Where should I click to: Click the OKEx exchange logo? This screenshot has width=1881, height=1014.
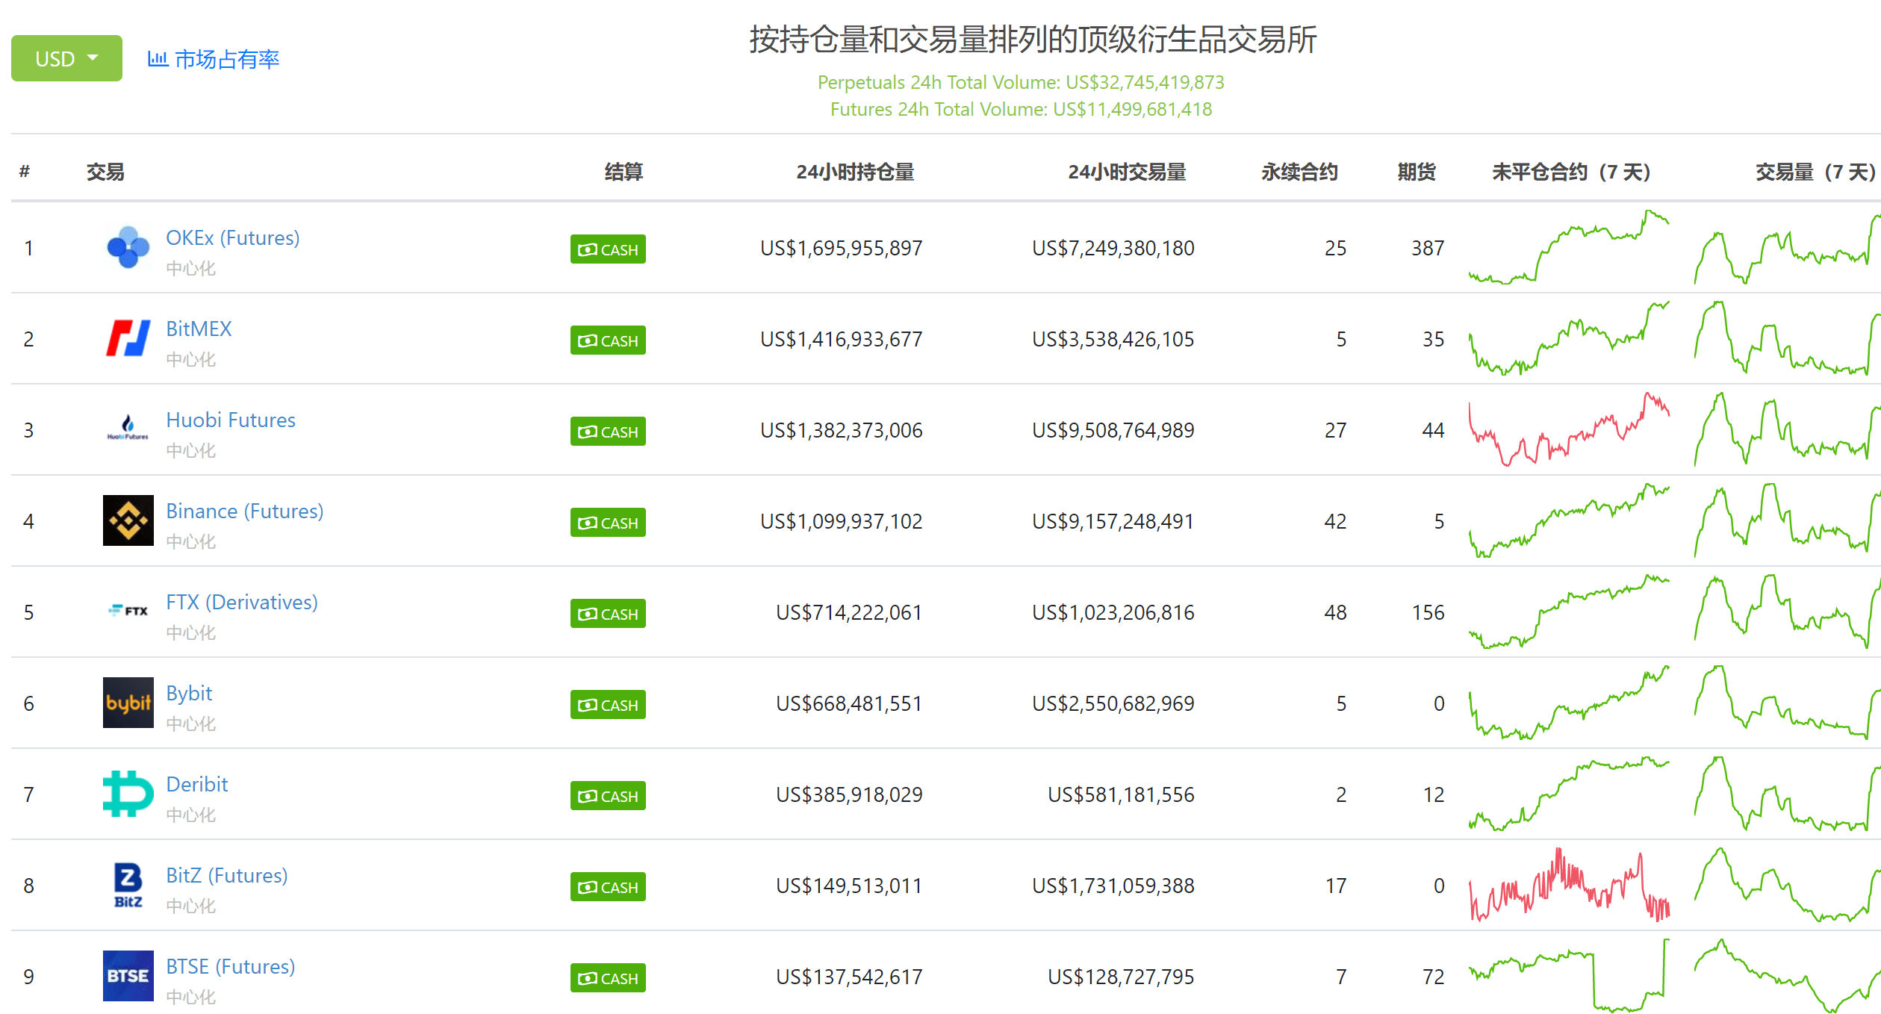pyautogui.click(x=128, y=247)
